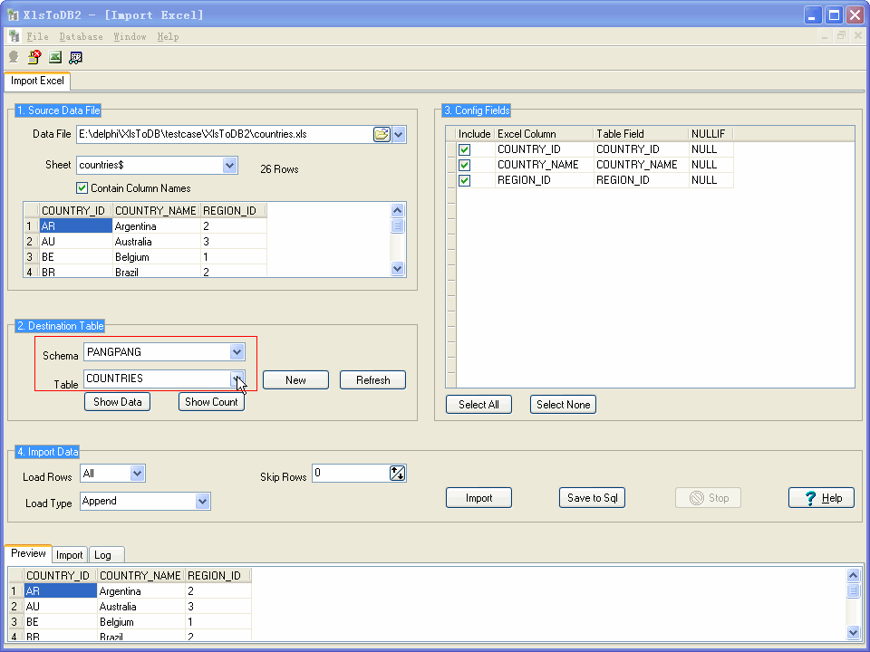Open the Load Rows dropdown
Image resolution: width=870 pixels, height=652 pixels.
click(137, 474)
